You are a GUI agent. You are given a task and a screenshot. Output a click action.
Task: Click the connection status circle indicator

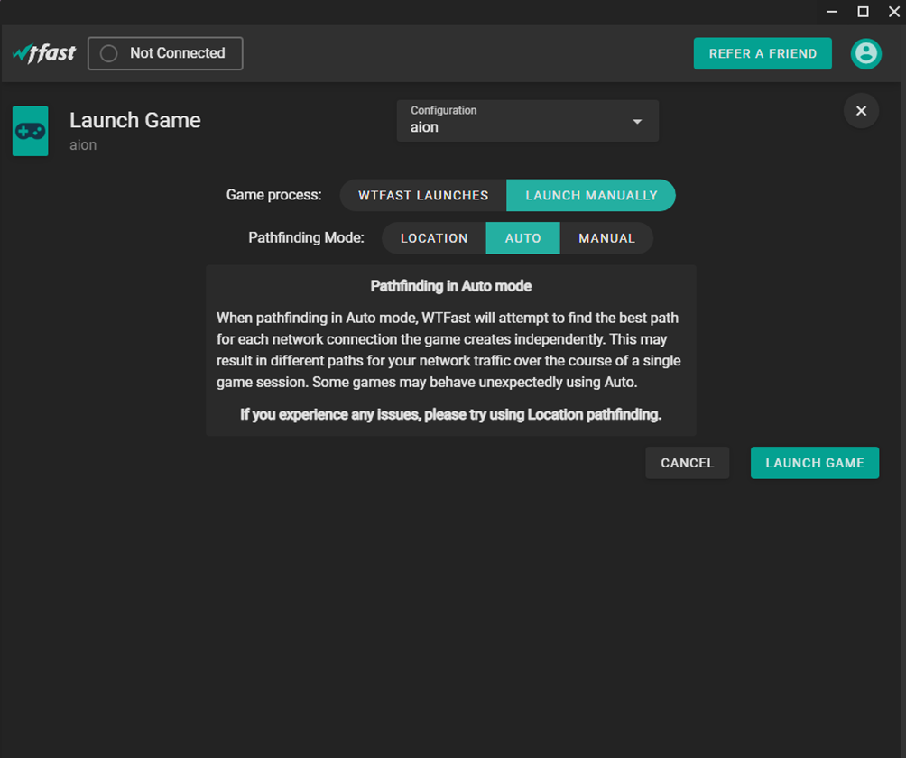109,53
